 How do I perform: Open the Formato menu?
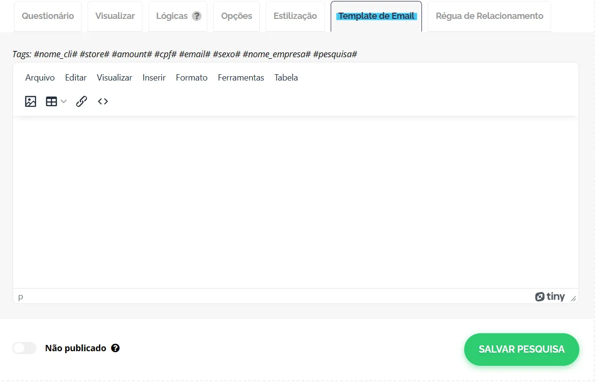pos(192,78)
